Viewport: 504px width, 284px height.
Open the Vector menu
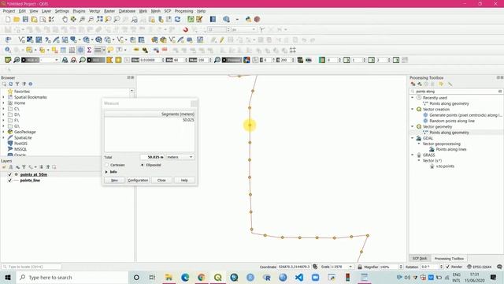(x=94, y=11)
